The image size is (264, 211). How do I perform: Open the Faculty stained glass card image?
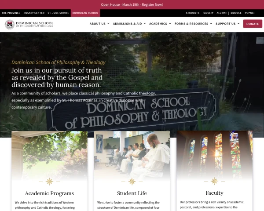click(215, 155)
